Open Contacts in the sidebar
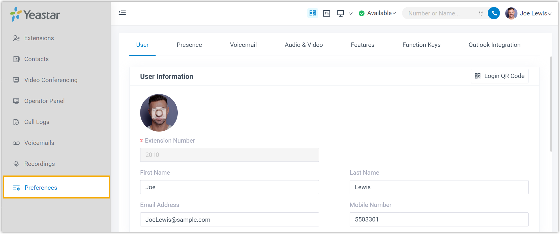Screen dimensions: 560x234 coord(56,59)
